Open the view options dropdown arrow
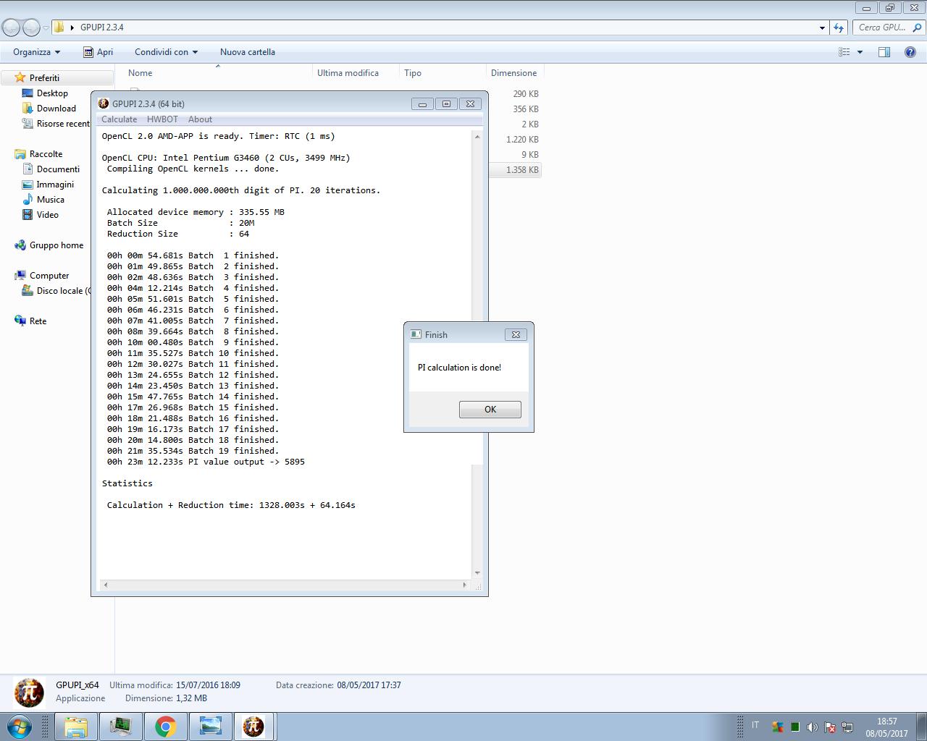Image resolution: width=927 pixels, height=741 pixels. coord(860,52)
